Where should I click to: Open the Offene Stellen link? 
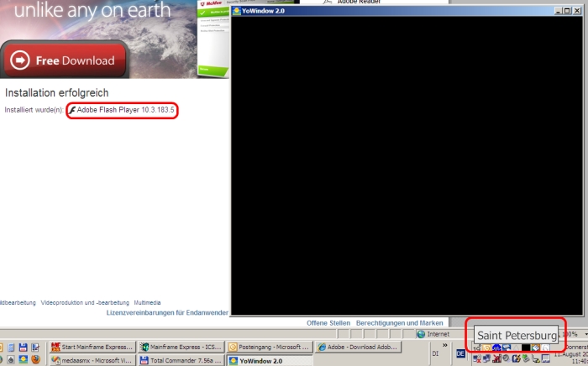[x=328, y=322]
